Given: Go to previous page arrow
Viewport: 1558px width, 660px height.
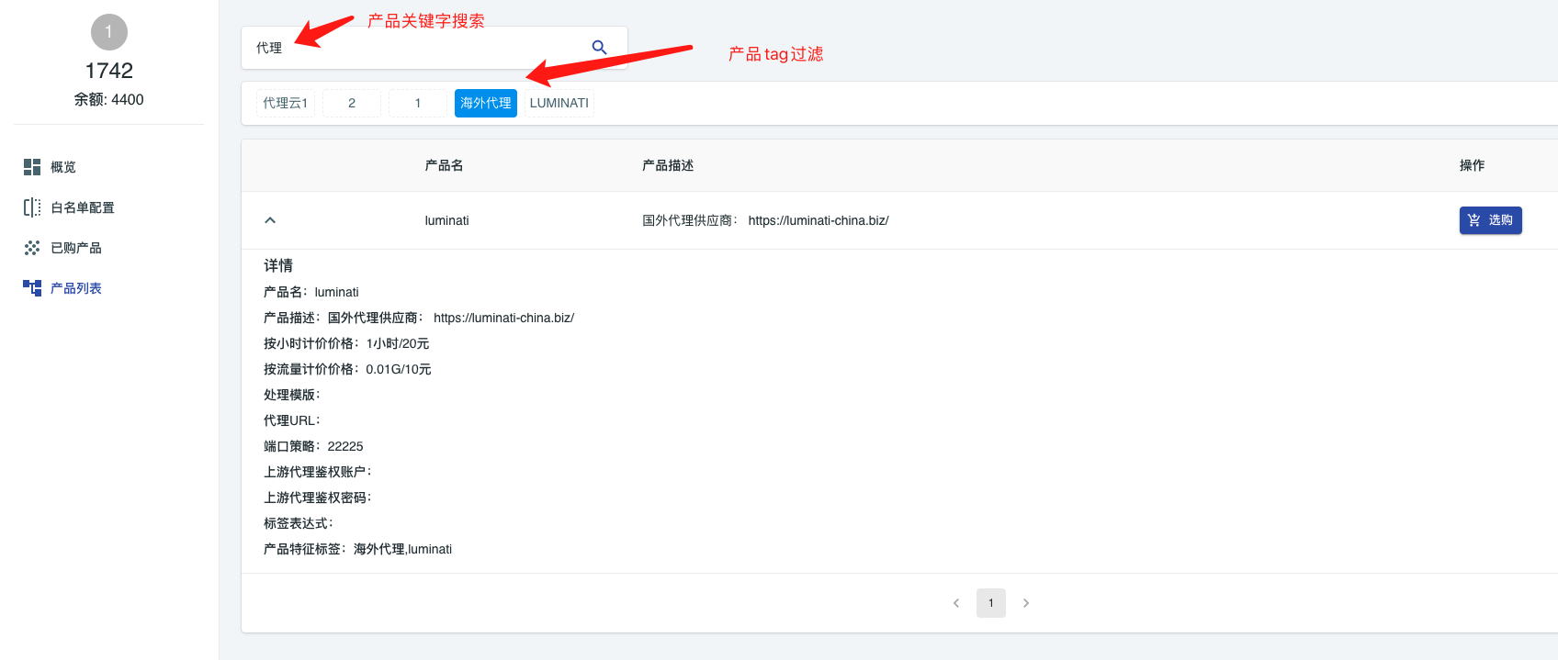Looking at the screenshot, I should coord(956,603).
